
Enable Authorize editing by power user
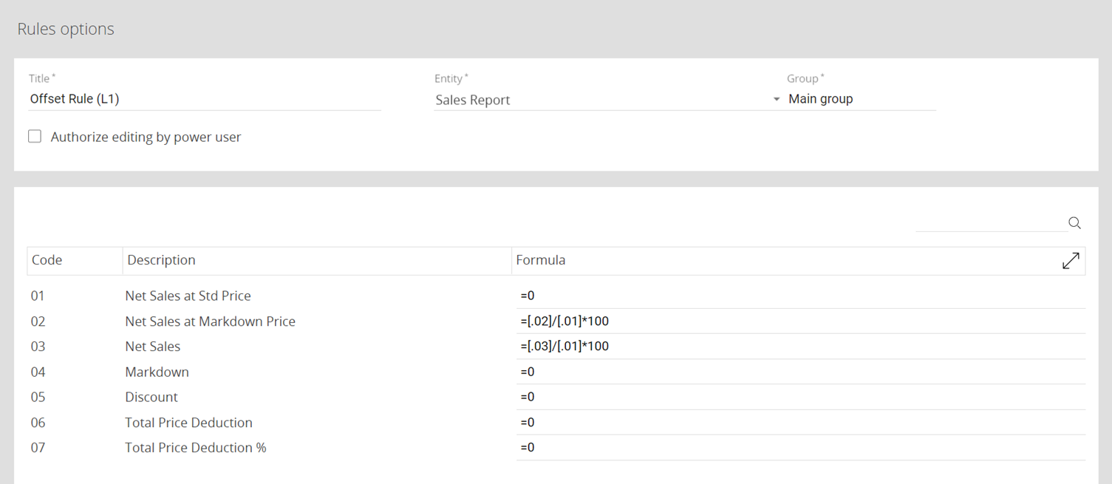click(x=35, y=137)
